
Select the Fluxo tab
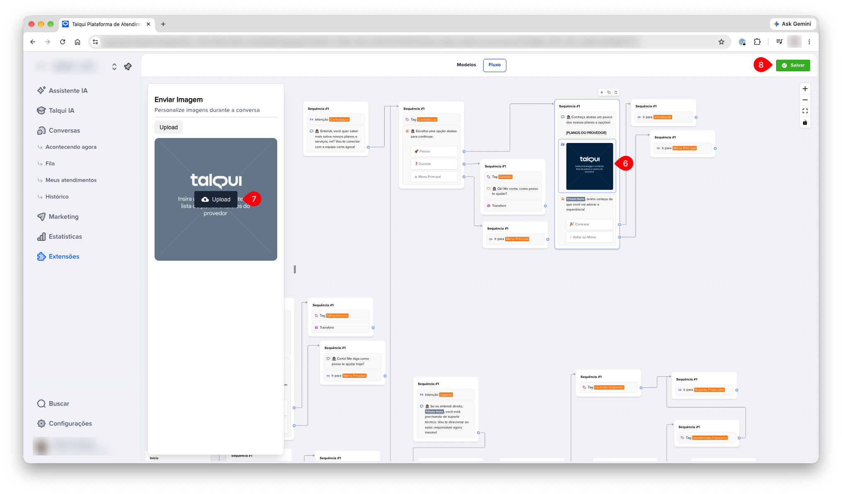point(494,65)
